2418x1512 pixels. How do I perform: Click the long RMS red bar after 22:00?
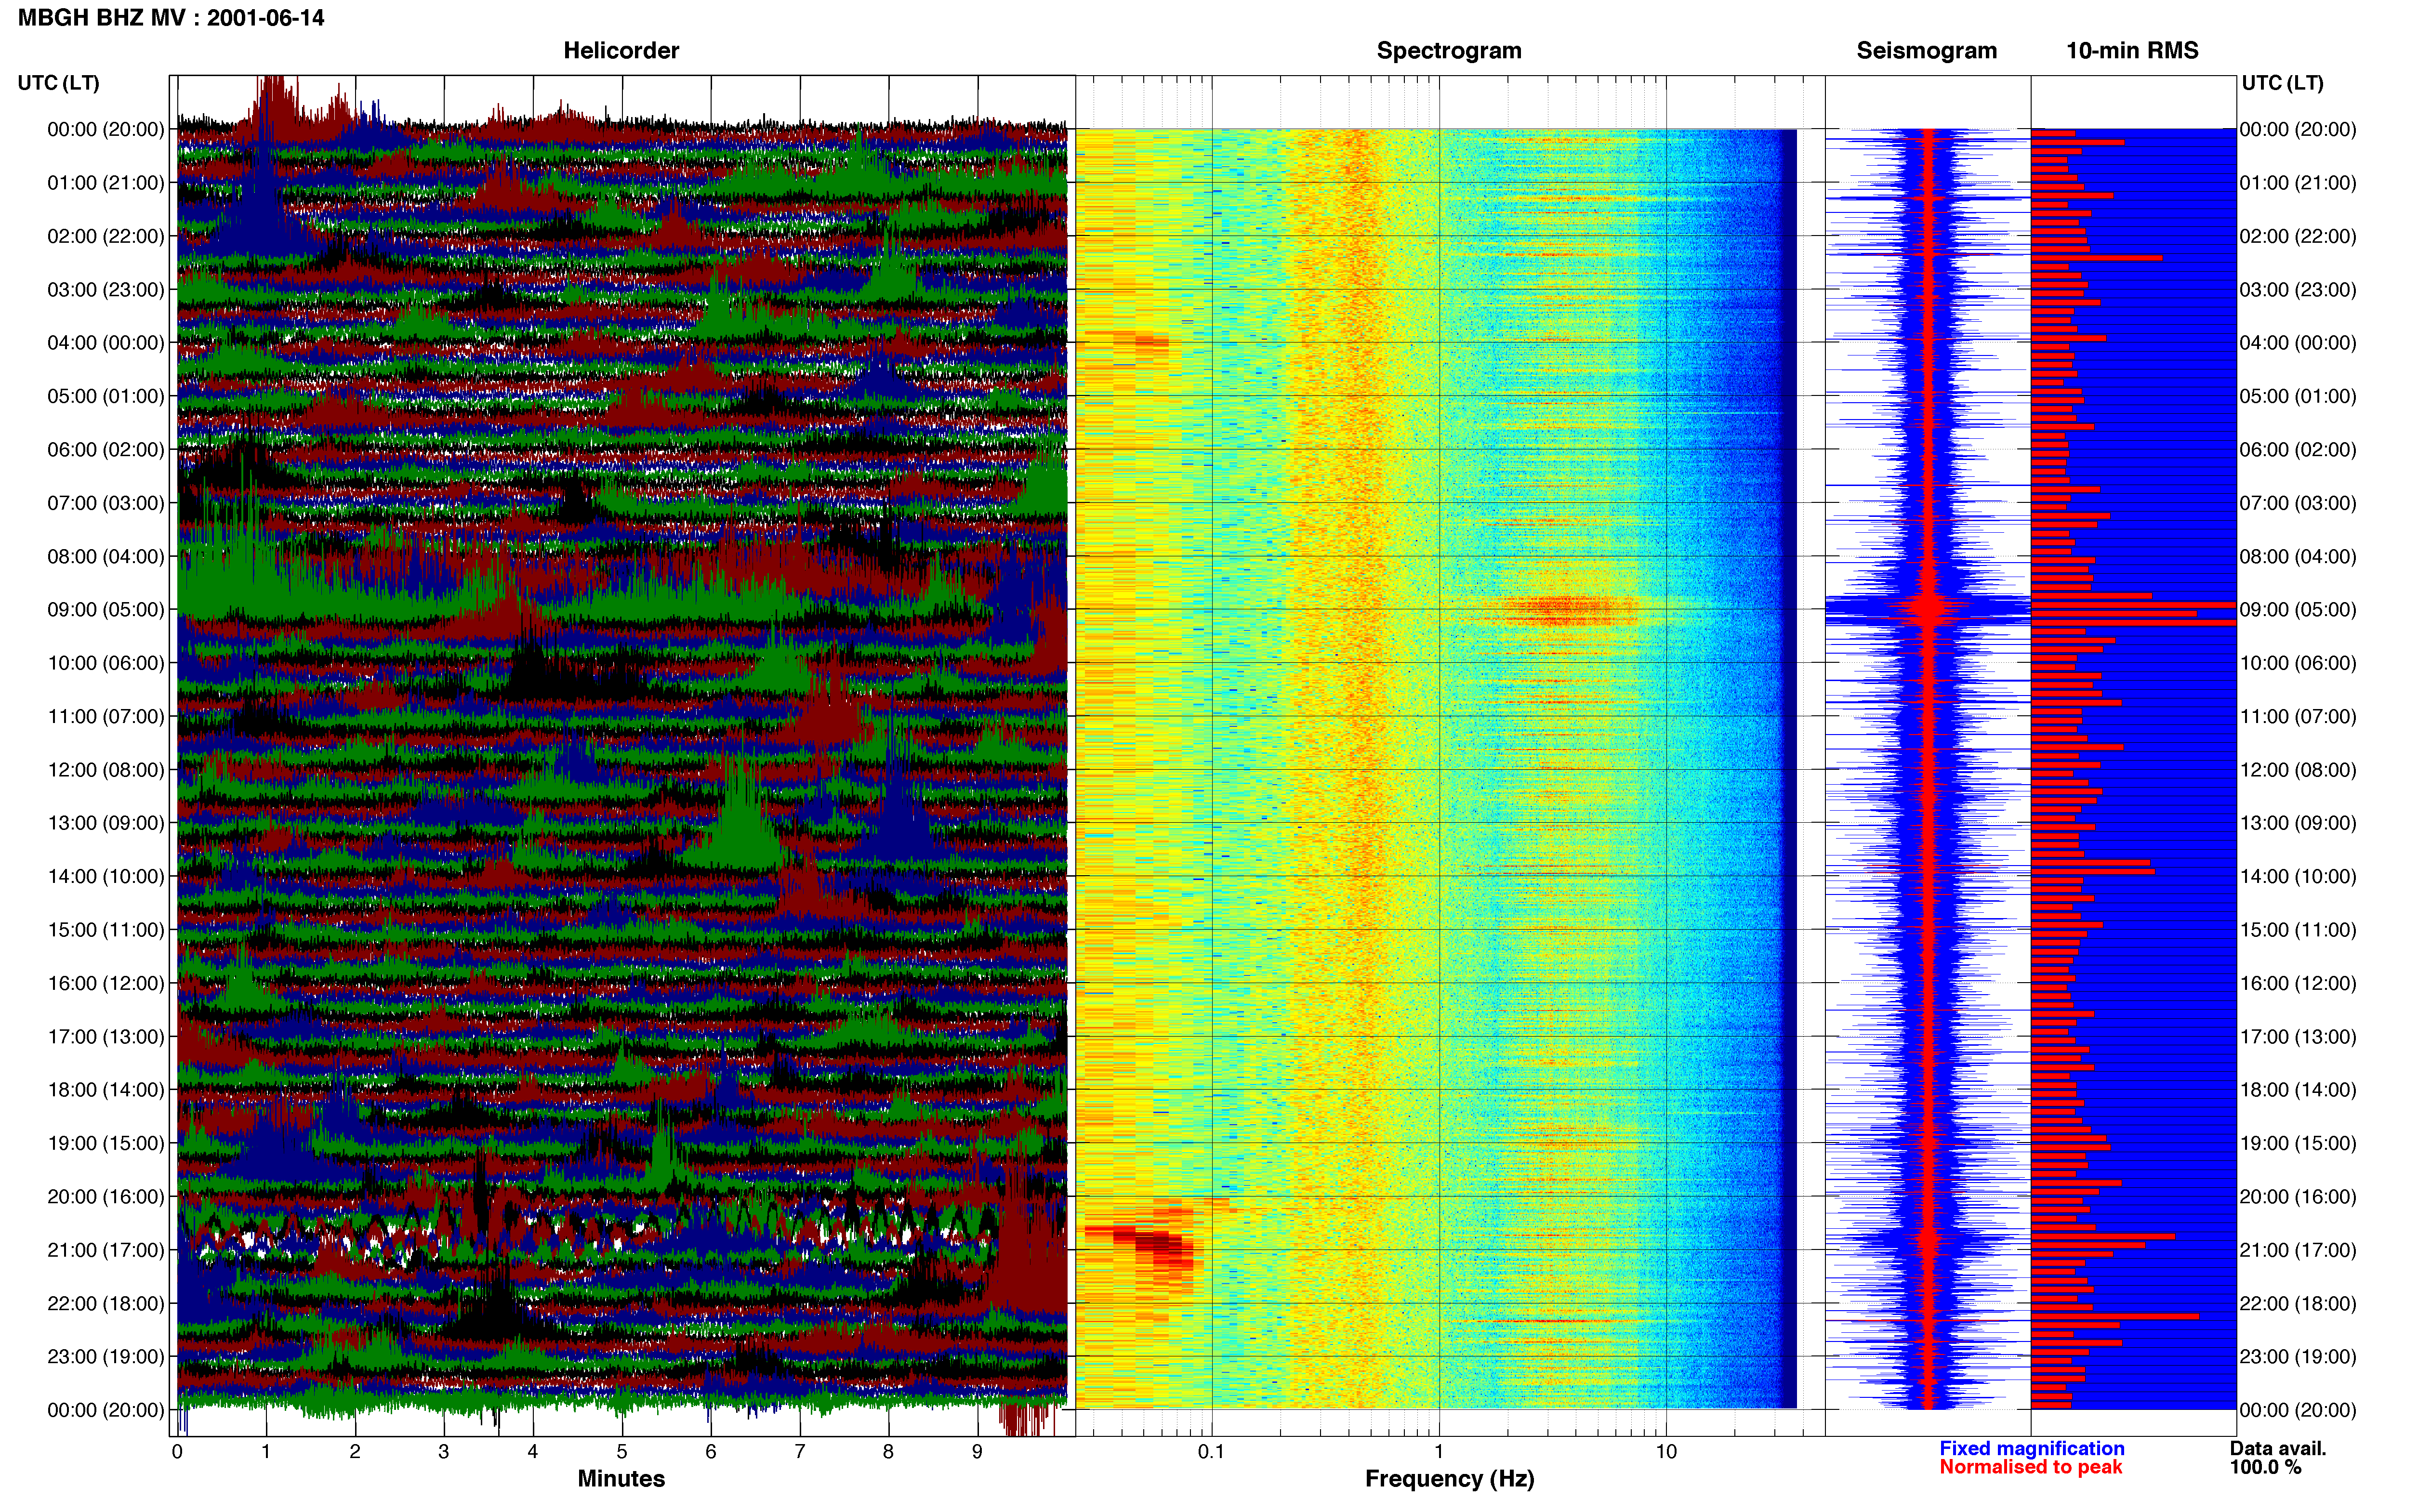[2115, 1316]
